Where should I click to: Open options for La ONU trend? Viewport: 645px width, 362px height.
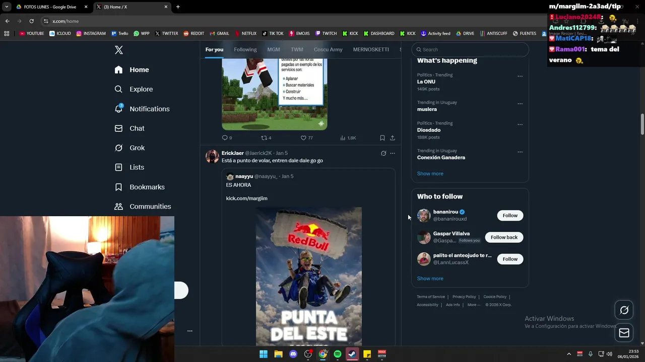pyautogui.click(x=520, y=76)
